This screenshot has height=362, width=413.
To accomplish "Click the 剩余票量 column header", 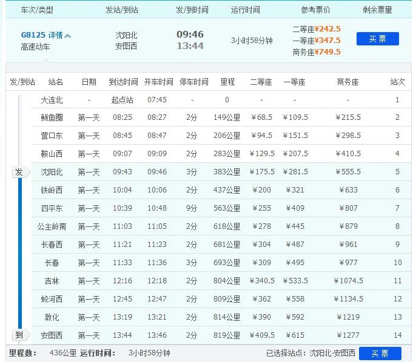I will [377, 10].
